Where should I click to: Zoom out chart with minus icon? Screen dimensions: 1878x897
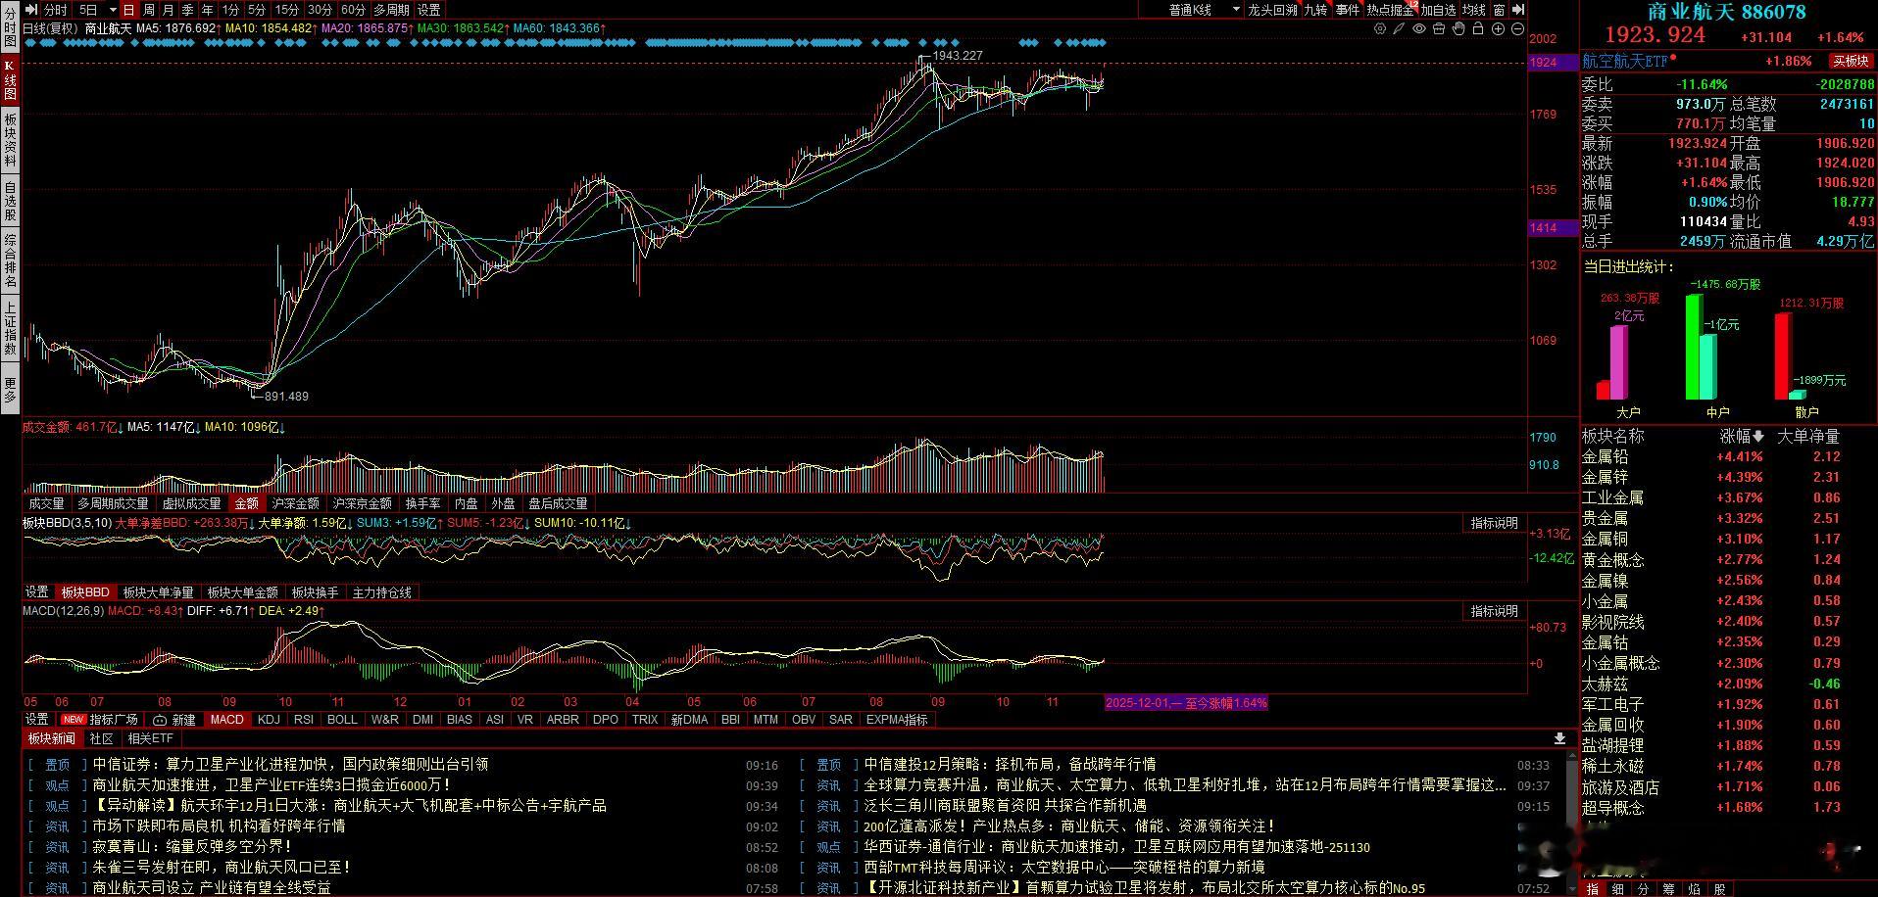tap(1517, 28)
